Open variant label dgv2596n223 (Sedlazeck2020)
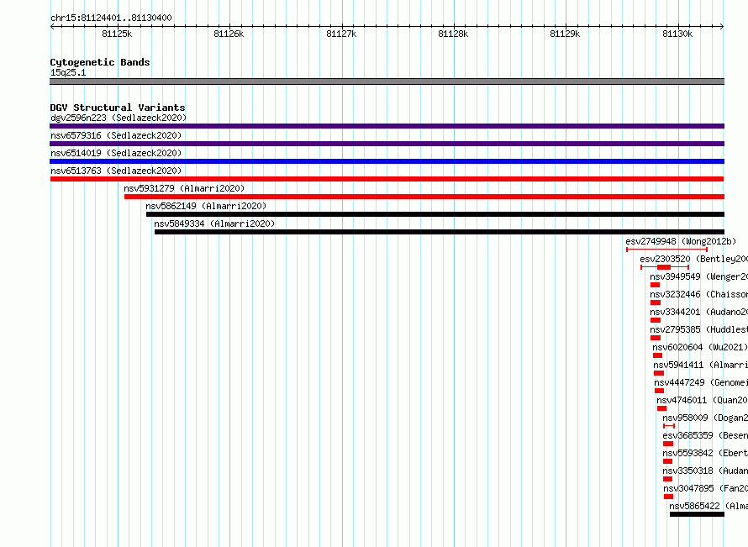748x547 pixels. coord(119,118)
